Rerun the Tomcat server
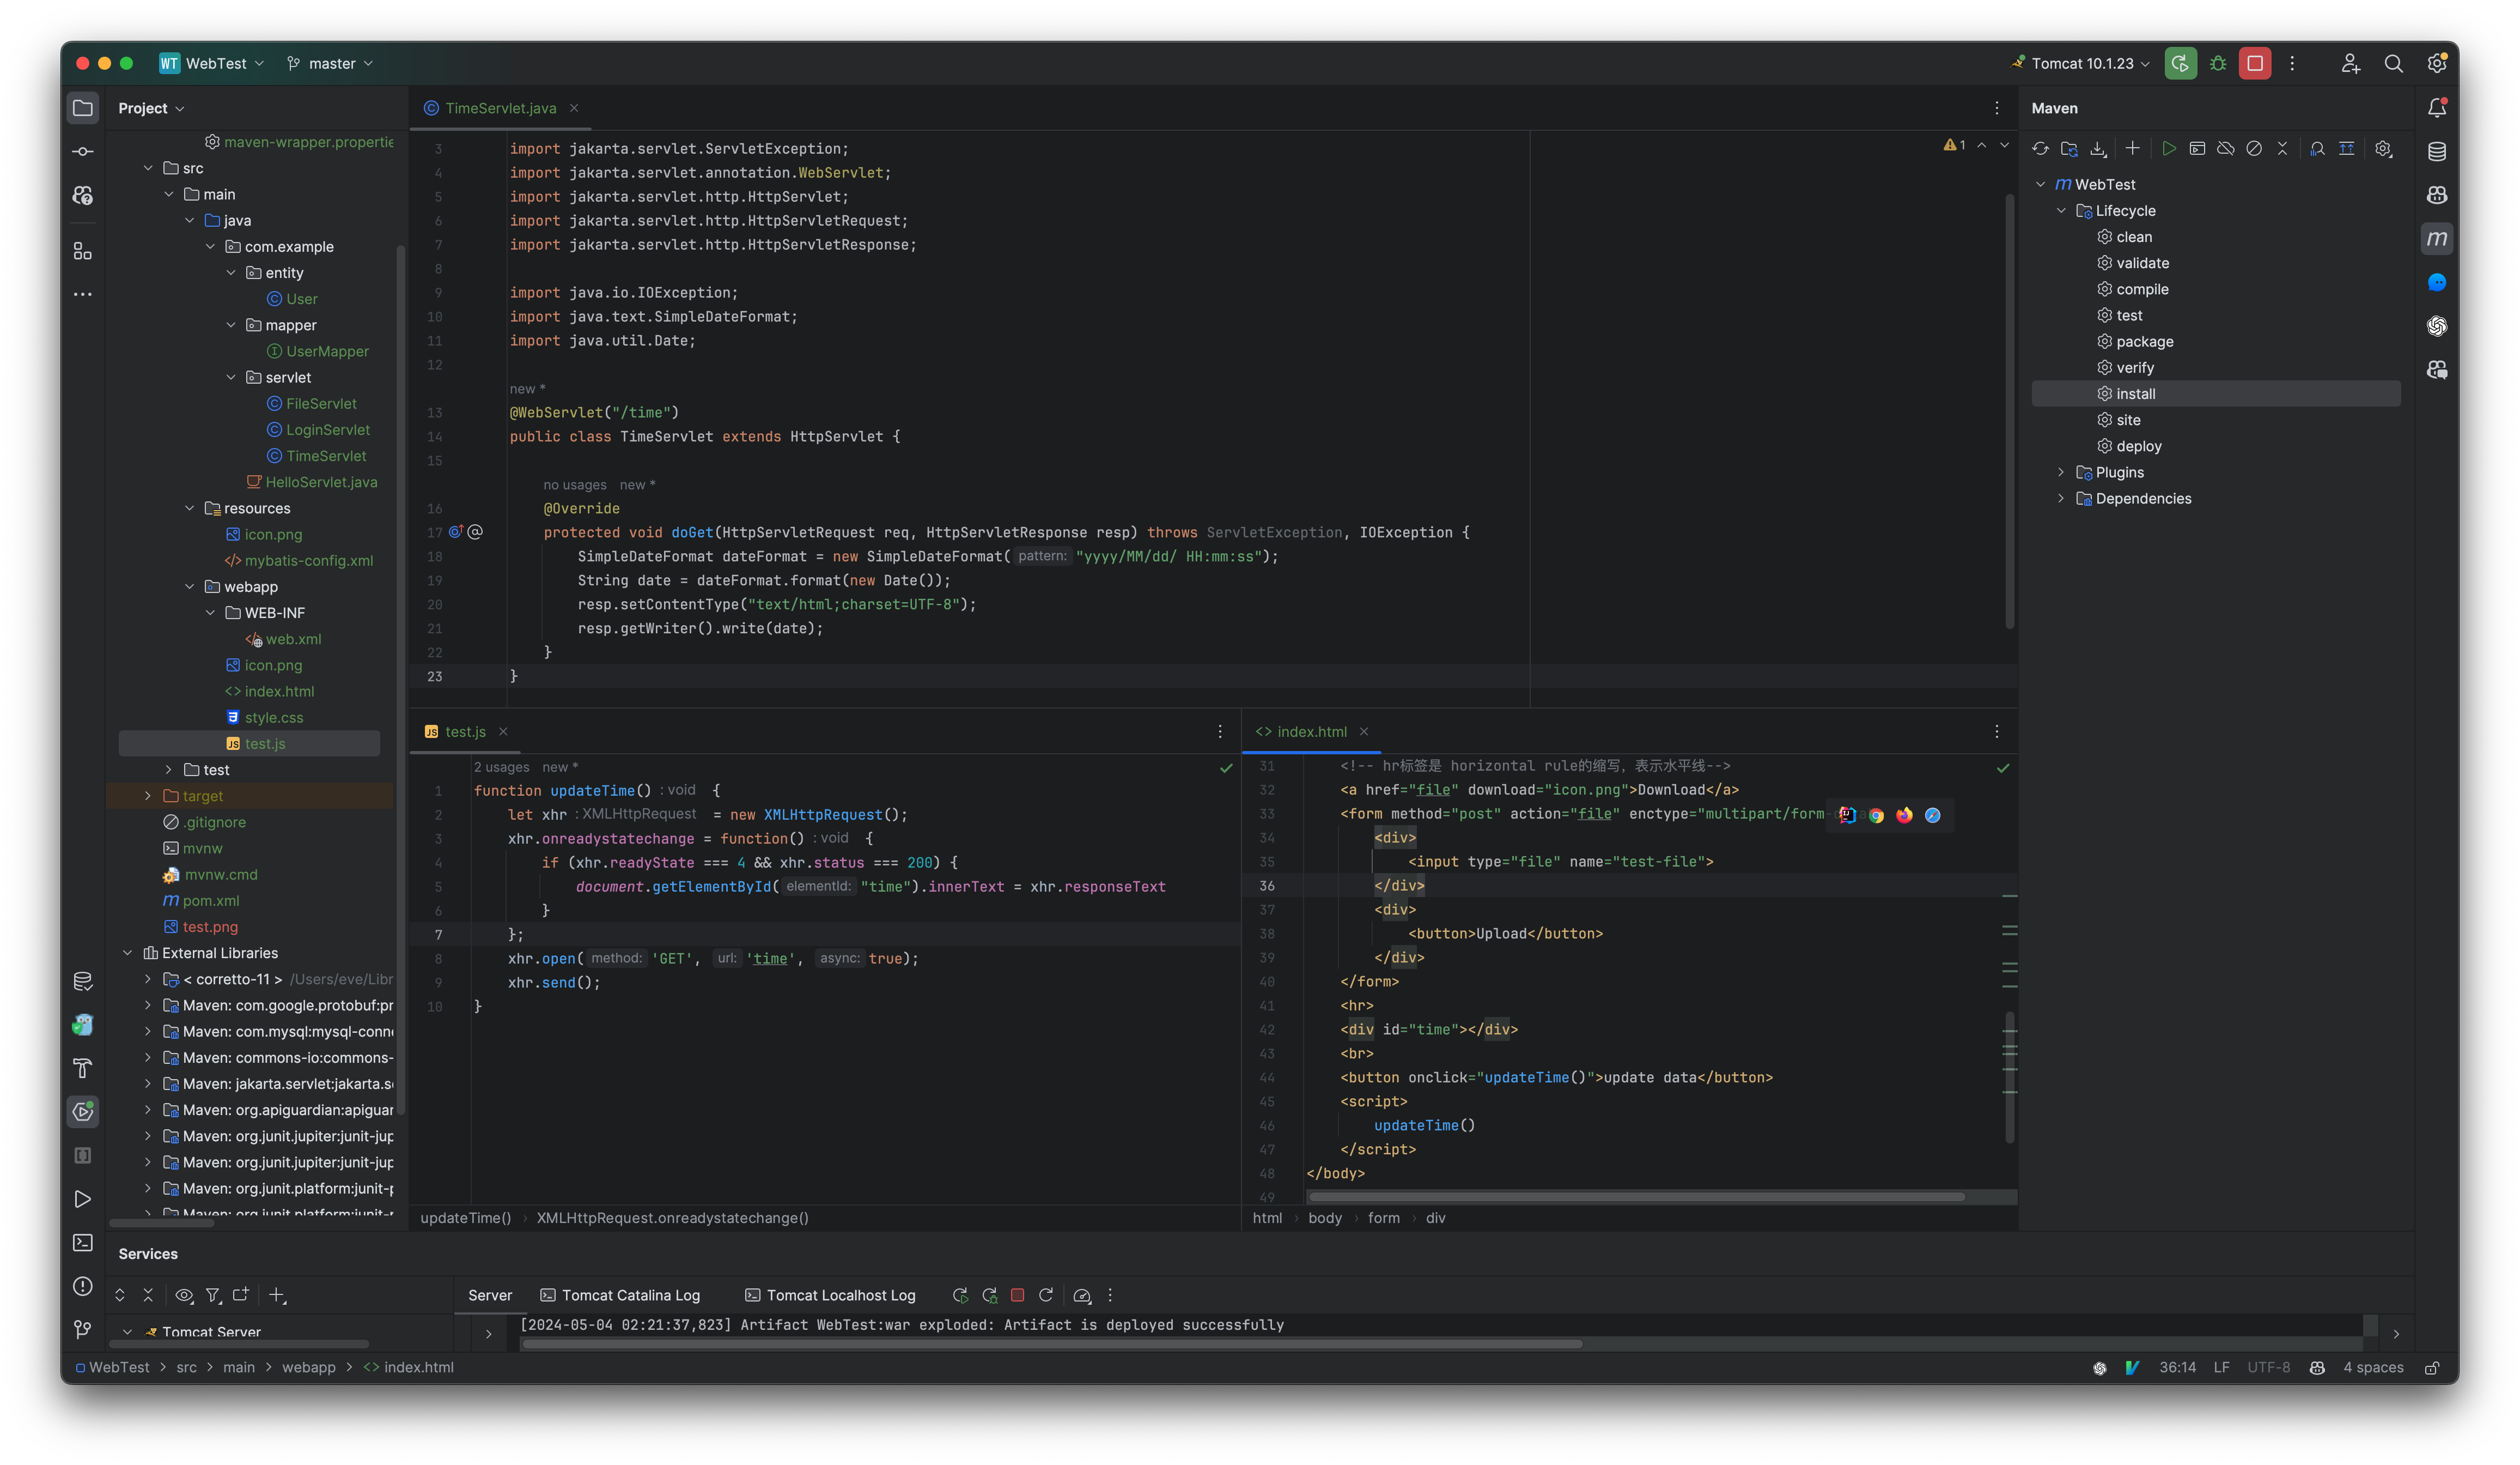The width and height of the screenshot is (2520, 1465). (962, 1295)
